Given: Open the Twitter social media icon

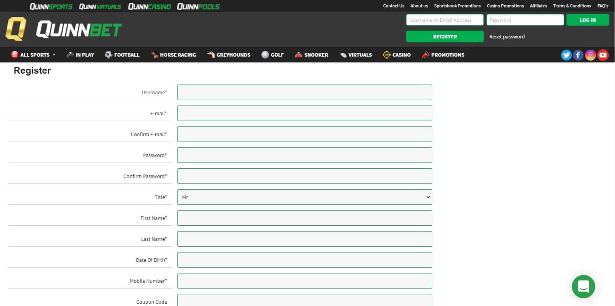Looking at the screenshot, I should click(566, 55).
